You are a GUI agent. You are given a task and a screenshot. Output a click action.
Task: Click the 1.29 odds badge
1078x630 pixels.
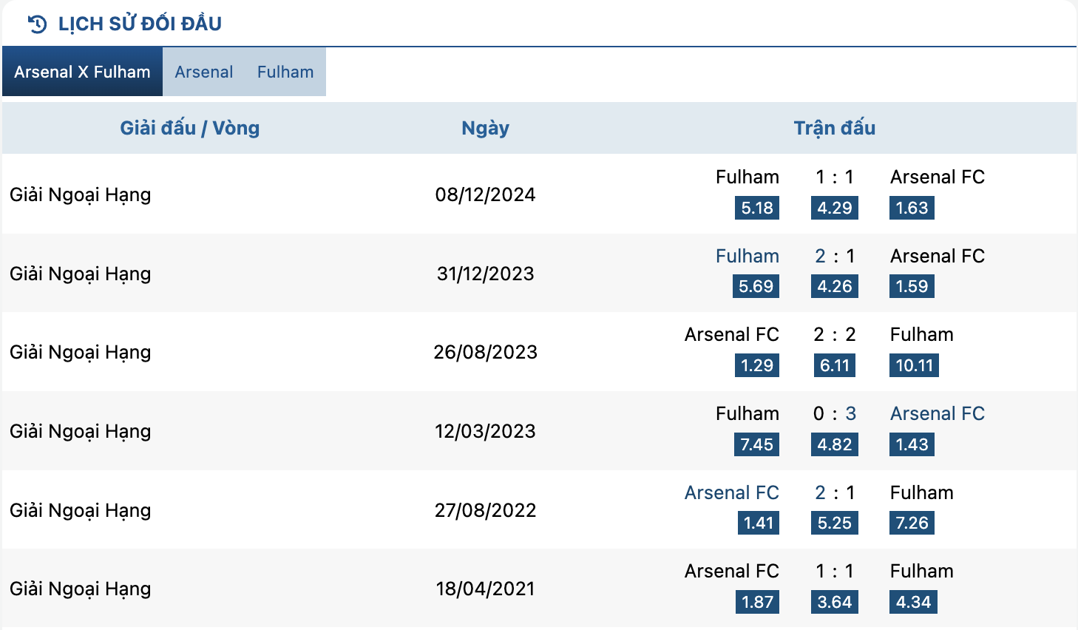point(757,365)
